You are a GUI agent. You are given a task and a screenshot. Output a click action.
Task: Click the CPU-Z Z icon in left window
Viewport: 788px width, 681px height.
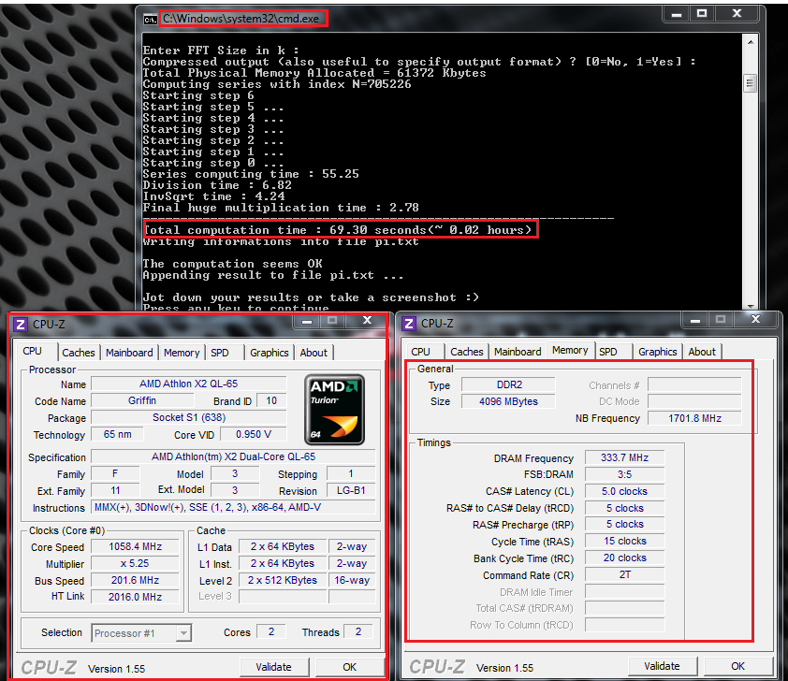pyautogui.click(x=20, y=324)
